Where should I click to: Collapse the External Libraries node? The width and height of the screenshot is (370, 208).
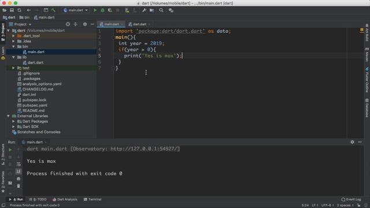click(x=9, y=116)
